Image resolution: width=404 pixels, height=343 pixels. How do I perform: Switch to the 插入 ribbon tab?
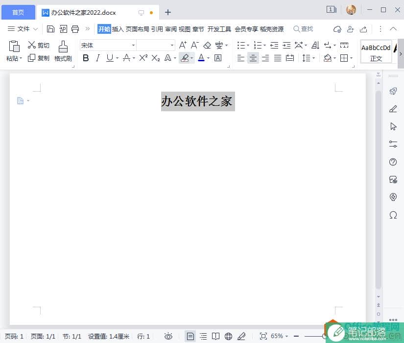tap(118, 29)
